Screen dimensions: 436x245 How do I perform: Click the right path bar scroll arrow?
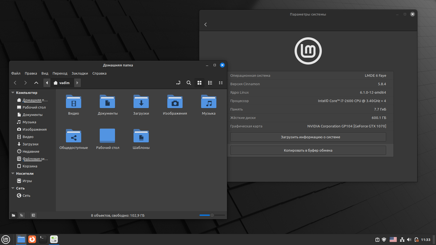pyautogui.click(x=77, y=83)
